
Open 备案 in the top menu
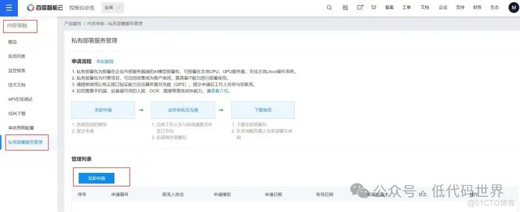click(389, 8)
